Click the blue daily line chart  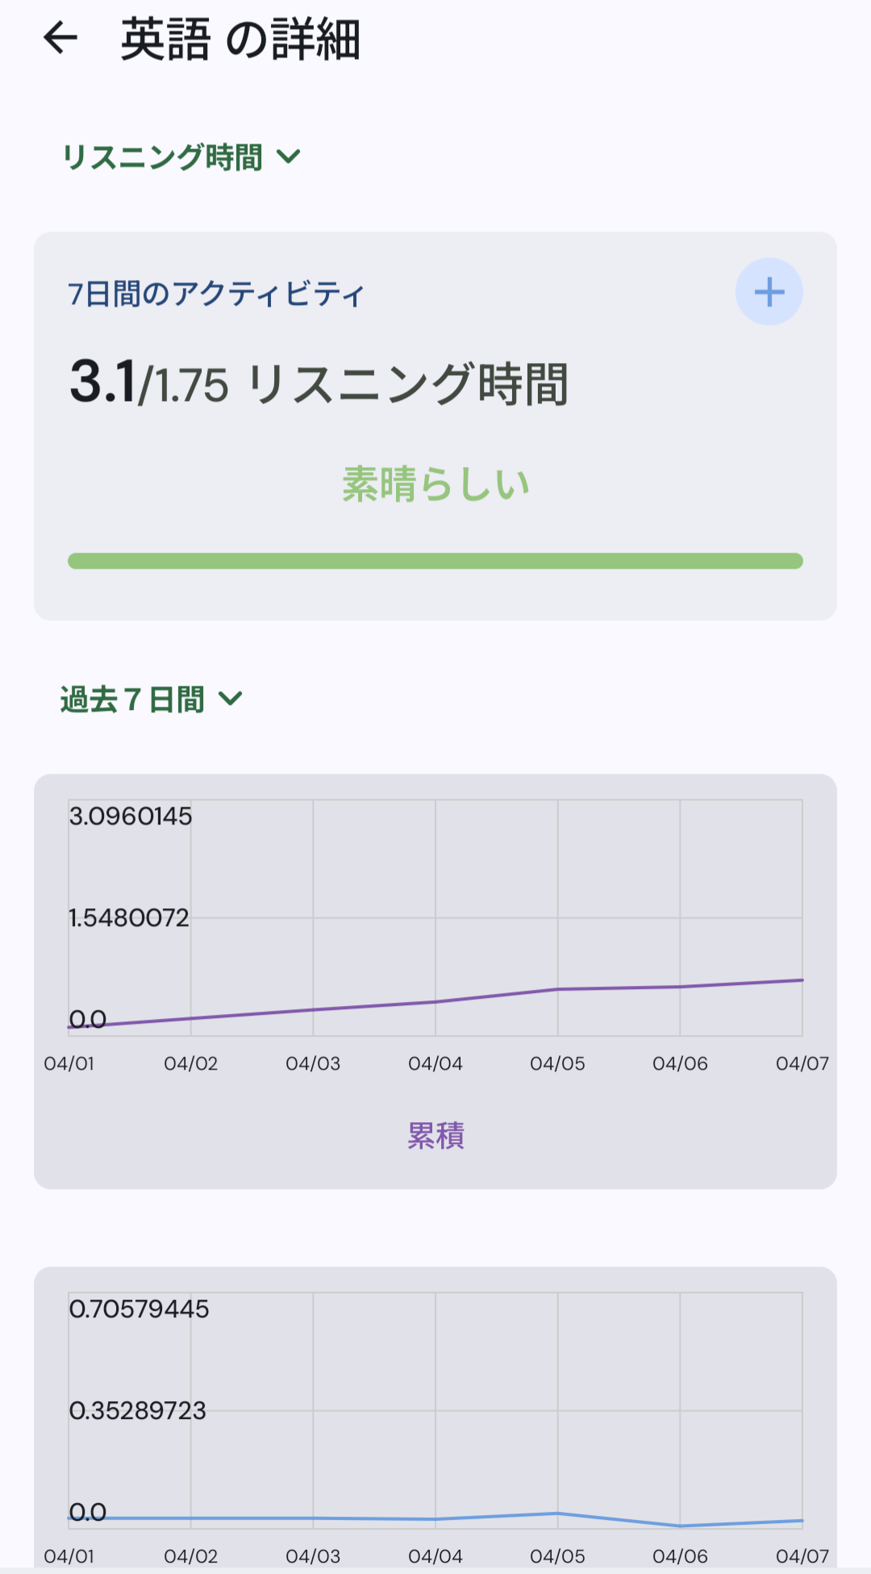tap(435, 1518)
